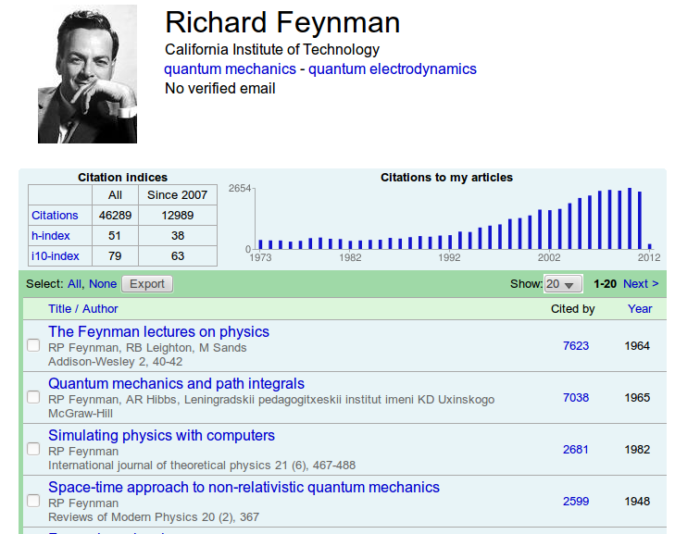Go to the Next page of articles
The width and height of the screenshot is (675, 534).
[x=640, y=284]
